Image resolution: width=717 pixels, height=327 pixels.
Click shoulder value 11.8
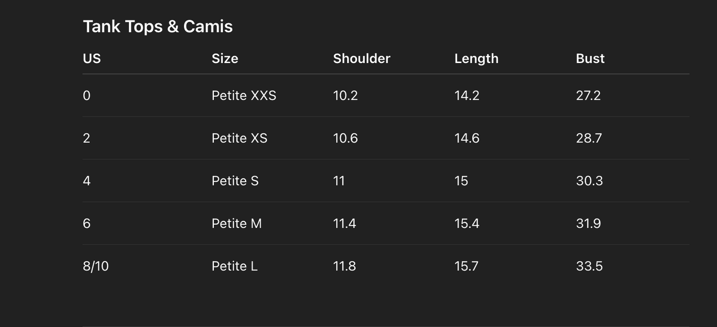(344, 266)
